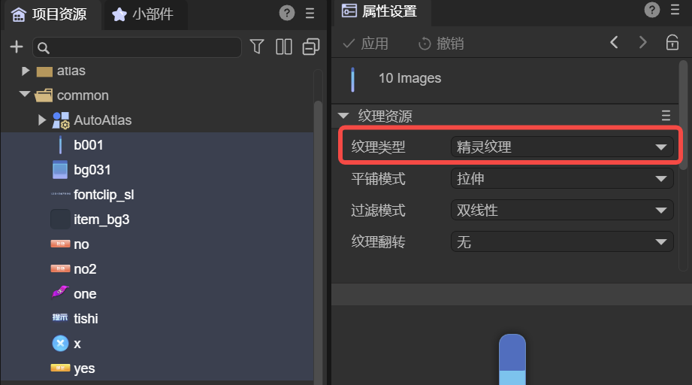Open the 纹理类型 dropdown
The width and height of the screenshot is (692, 385).
coord(561,147)
